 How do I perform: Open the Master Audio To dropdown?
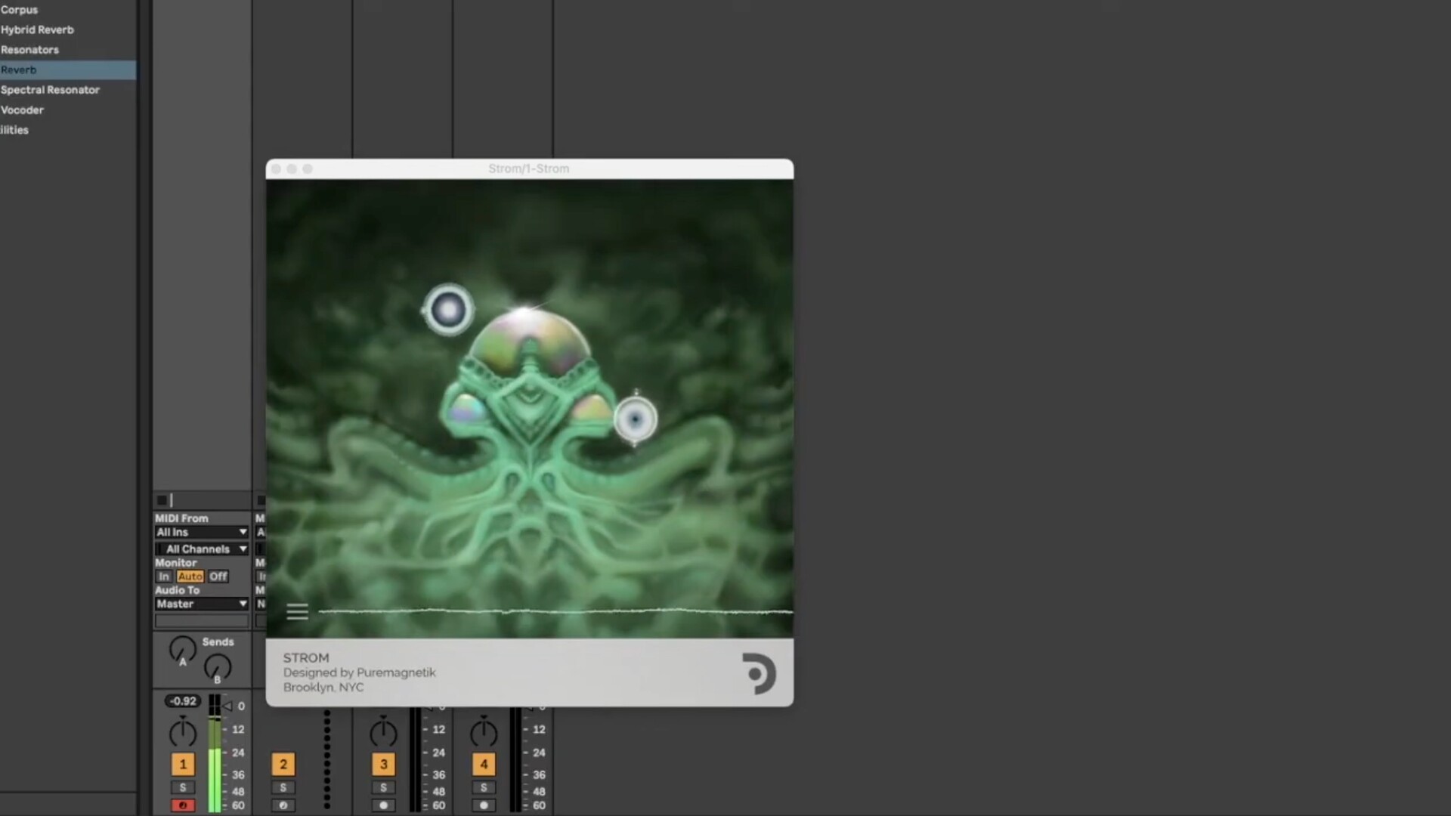coord(202,604)
